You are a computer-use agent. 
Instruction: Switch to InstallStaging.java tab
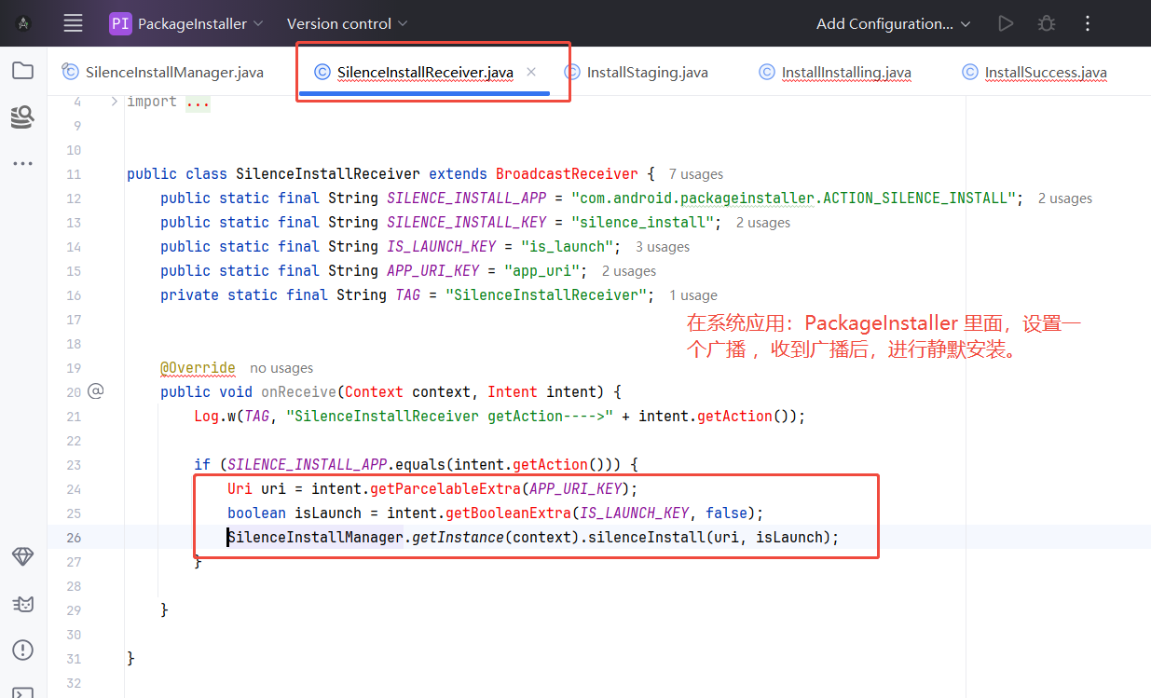[x=637, y=73]
